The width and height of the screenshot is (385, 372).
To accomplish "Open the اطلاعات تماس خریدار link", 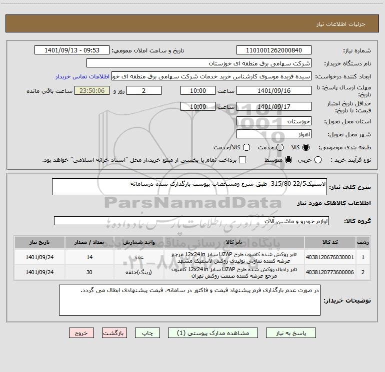I will coord(82,76).
